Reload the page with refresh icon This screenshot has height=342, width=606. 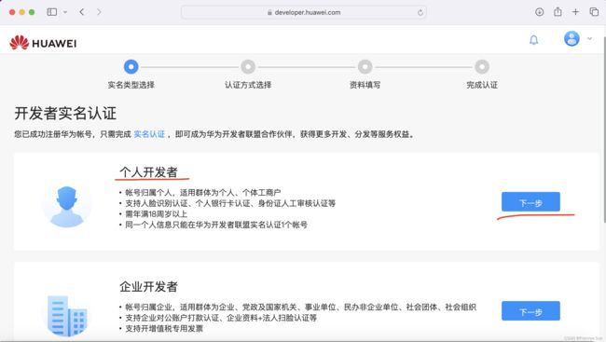[x=420, y=13]
